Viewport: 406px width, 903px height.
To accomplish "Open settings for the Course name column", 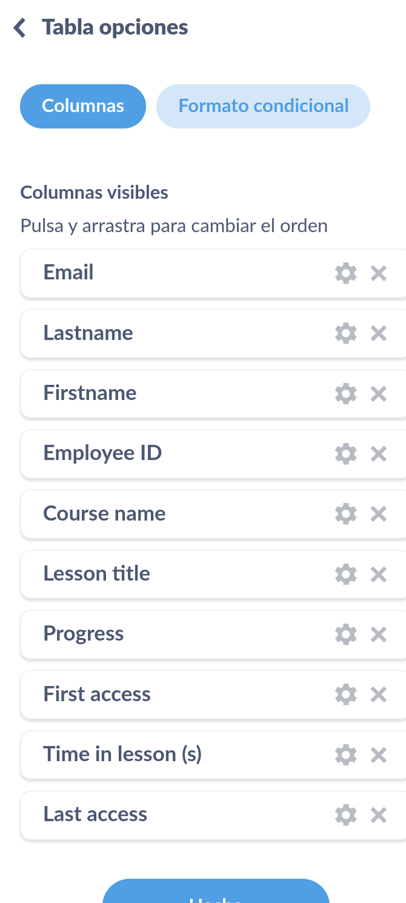I will (345, 514).
